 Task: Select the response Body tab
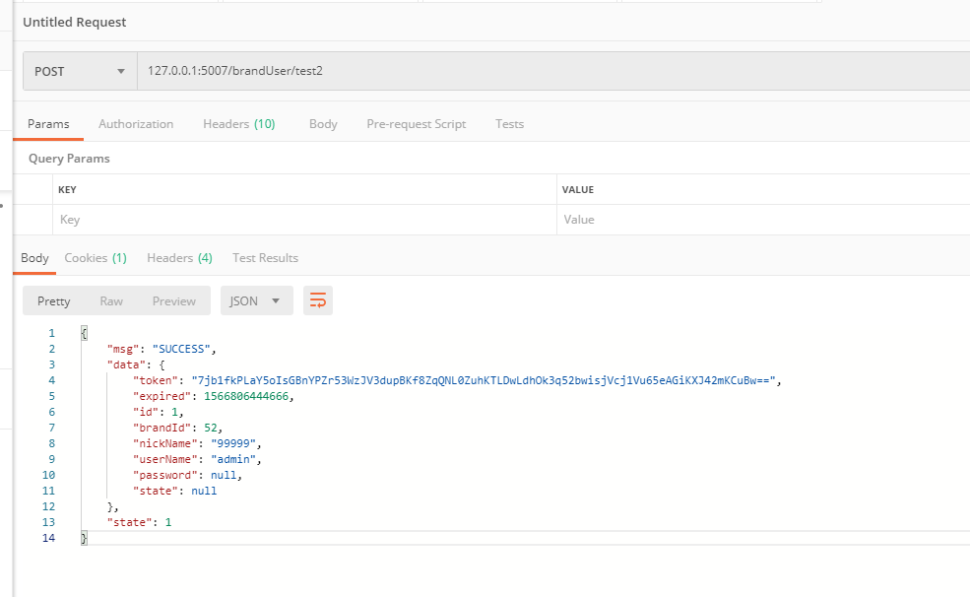coord(34,258)
